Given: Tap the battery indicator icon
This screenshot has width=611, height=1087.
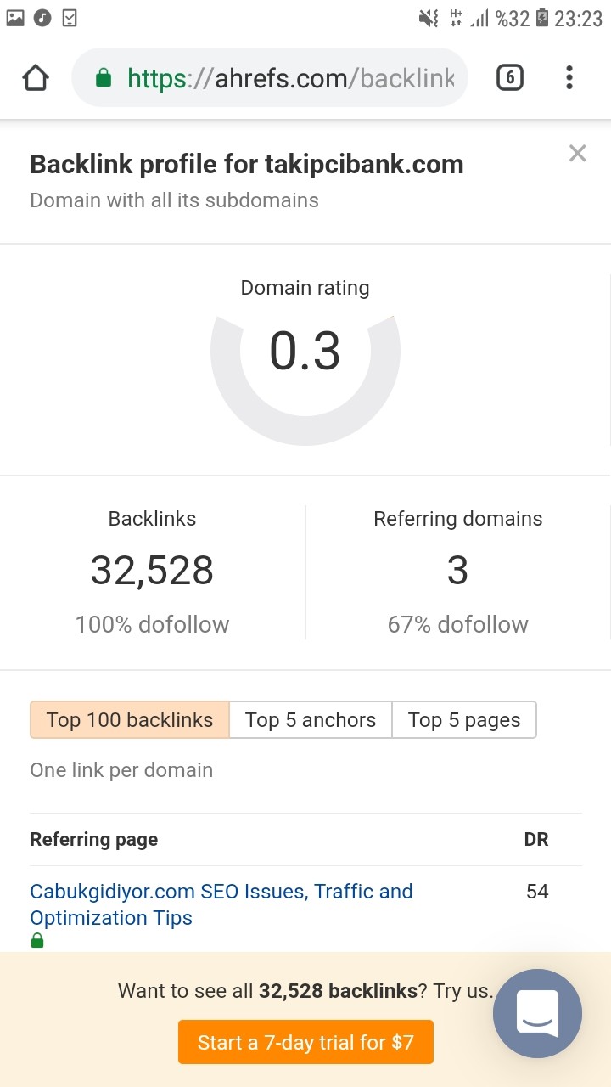Looking at the screenshot, I should [542, 18].
